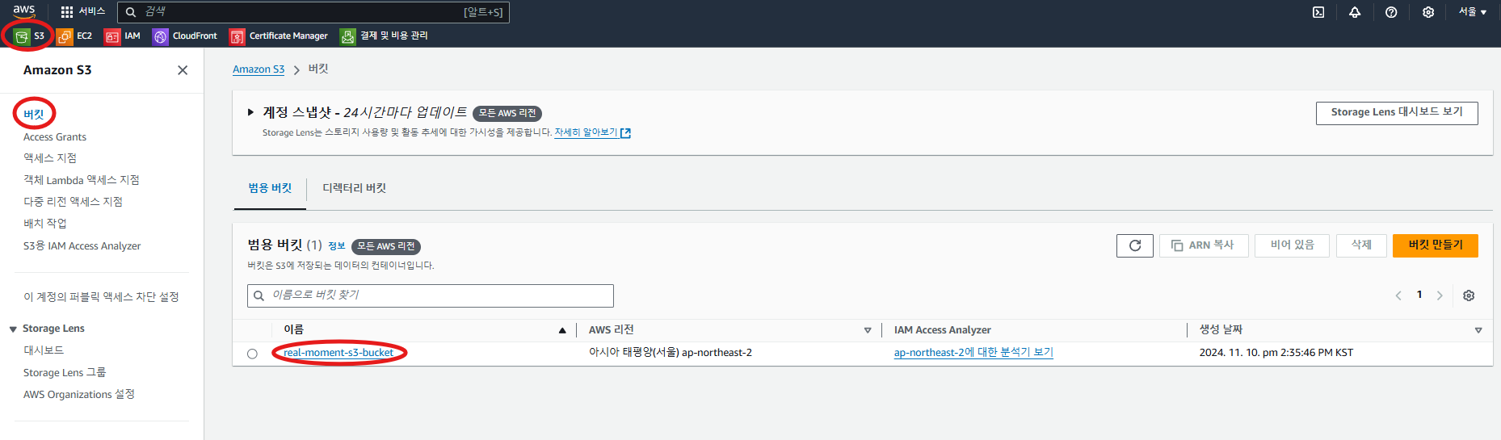Click Storage Lens 대시보드 보기 button
1501x440 pixels.
tap(1397, 113)
